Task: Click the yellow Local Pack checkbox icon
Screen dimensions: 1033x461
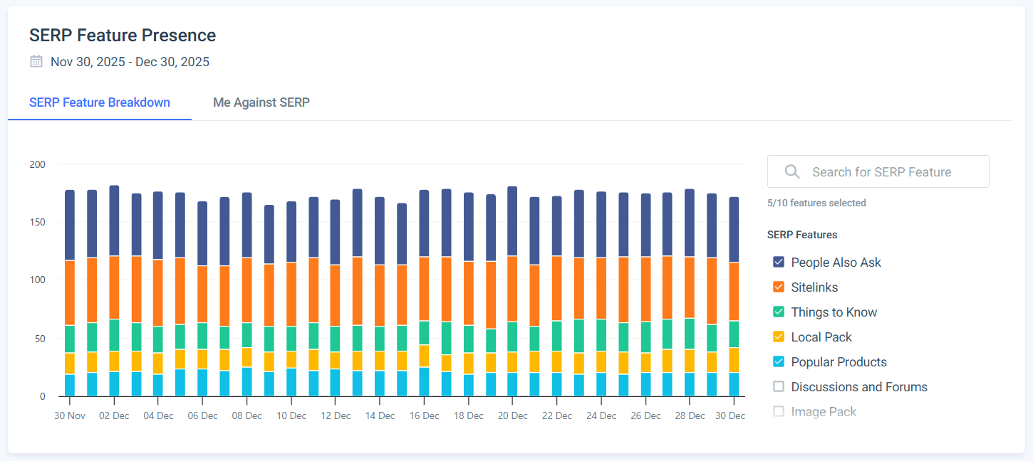Action: [778, 337]
